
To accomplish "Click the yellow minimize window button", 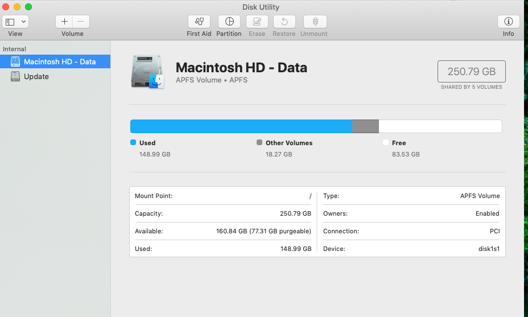I will click(x=17, y=7).
